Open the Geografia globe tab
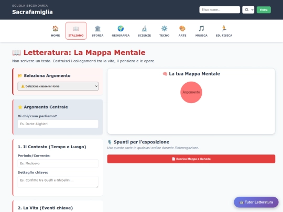This screenshot has height=212, width=283. [121, 31]
